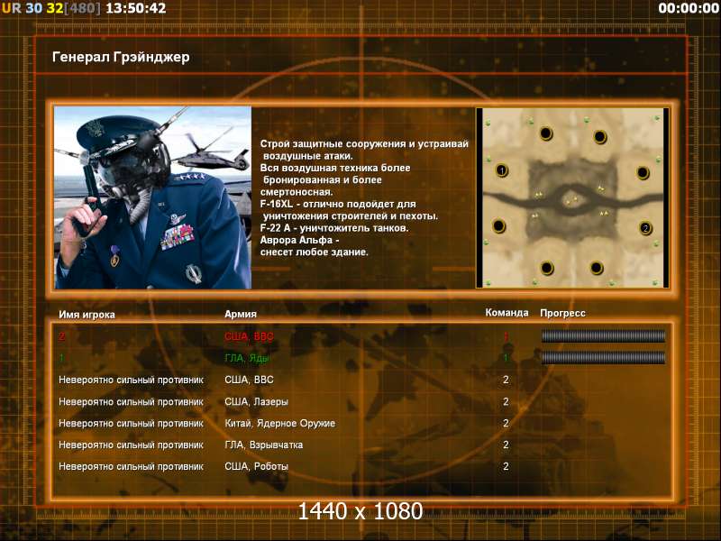Select the green "ГЛА, Яды" army entry

tap(248, 358)
